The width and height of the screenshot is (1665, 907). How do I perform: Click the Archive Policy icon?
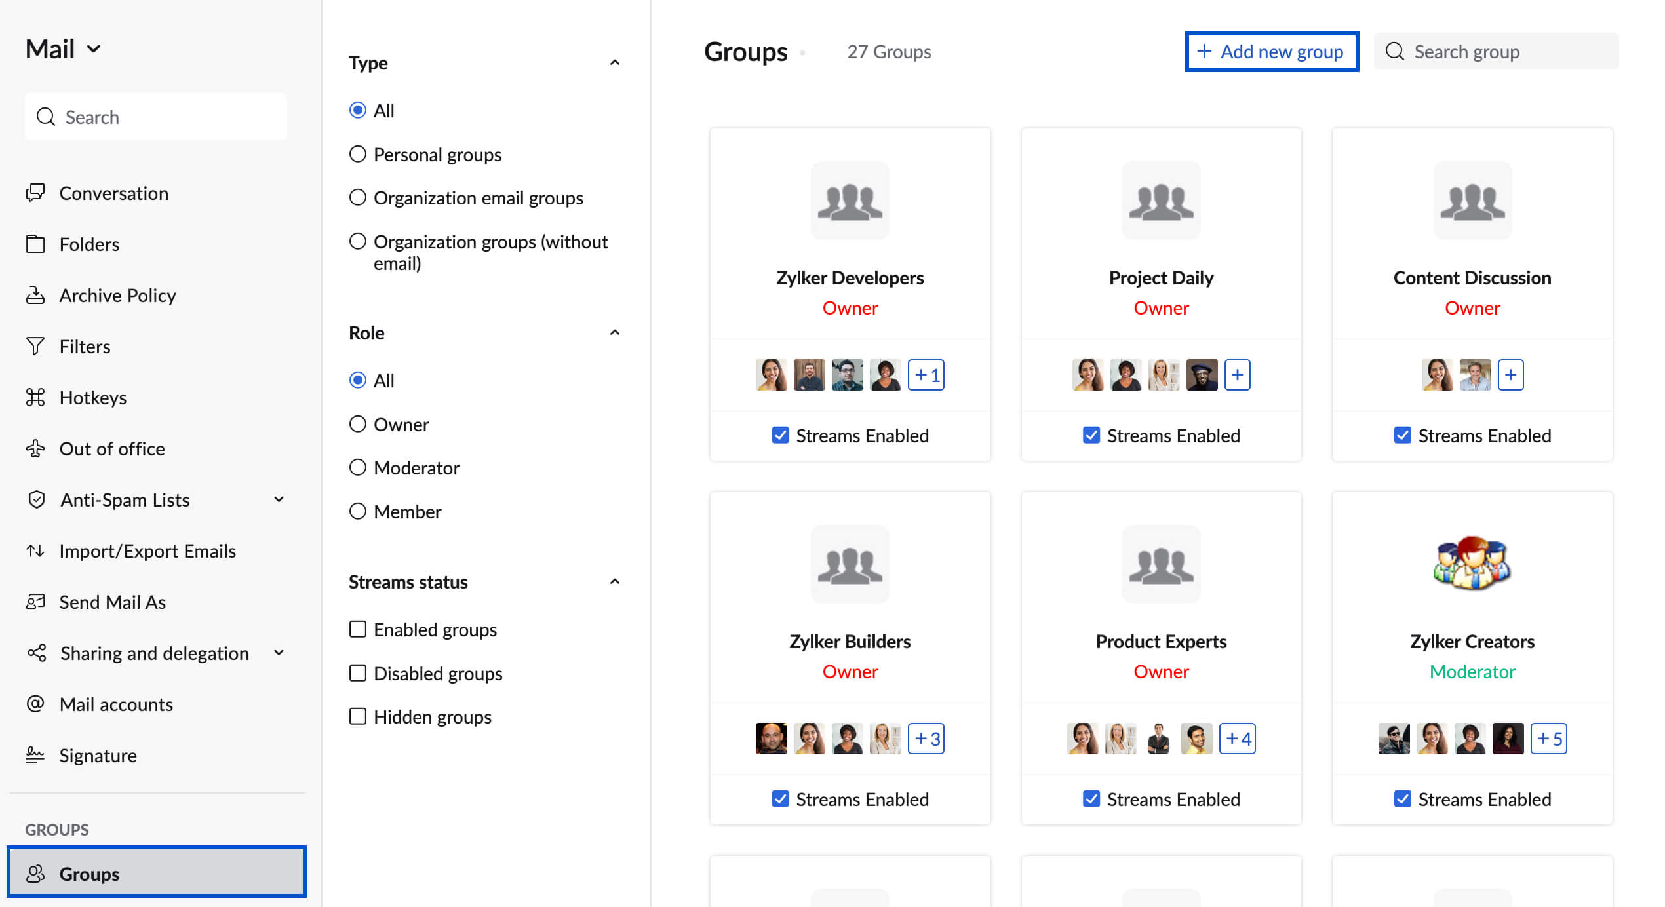pos(35,295)
